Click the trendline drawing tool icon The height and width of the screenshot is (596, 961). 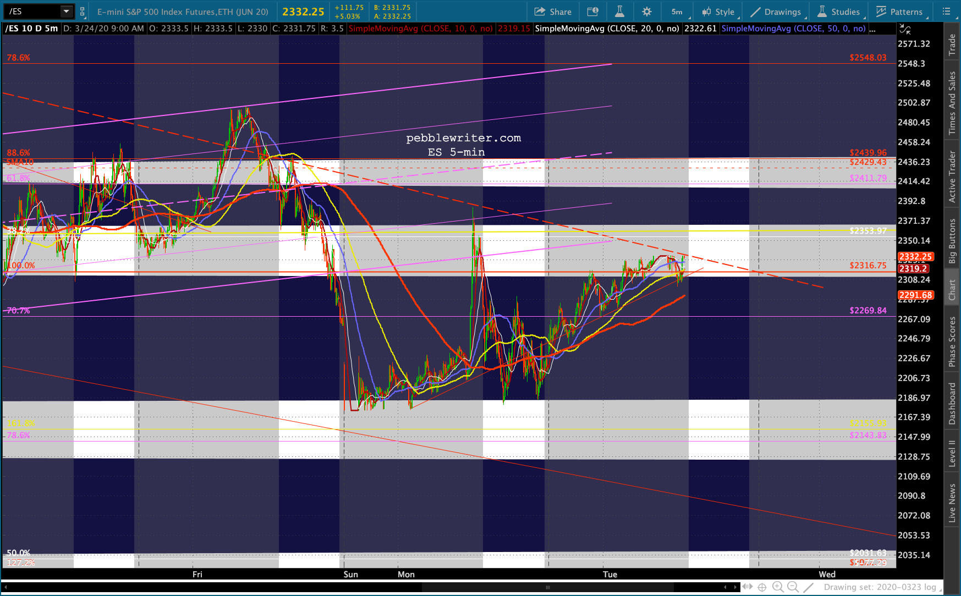pos(808,587)
